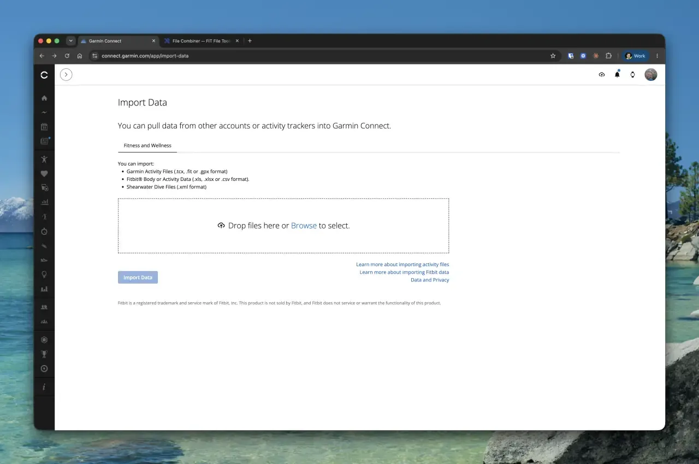Open the Home dashboard house icon
This screenshot has width=699, height=464.
pyautogui.click(x=44, y=98)
